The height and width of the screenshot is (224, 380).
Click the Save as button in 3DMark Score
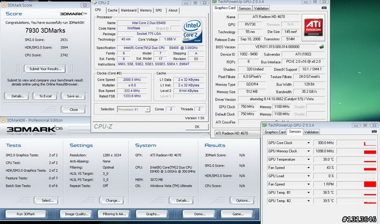click(x=74, y=96)
